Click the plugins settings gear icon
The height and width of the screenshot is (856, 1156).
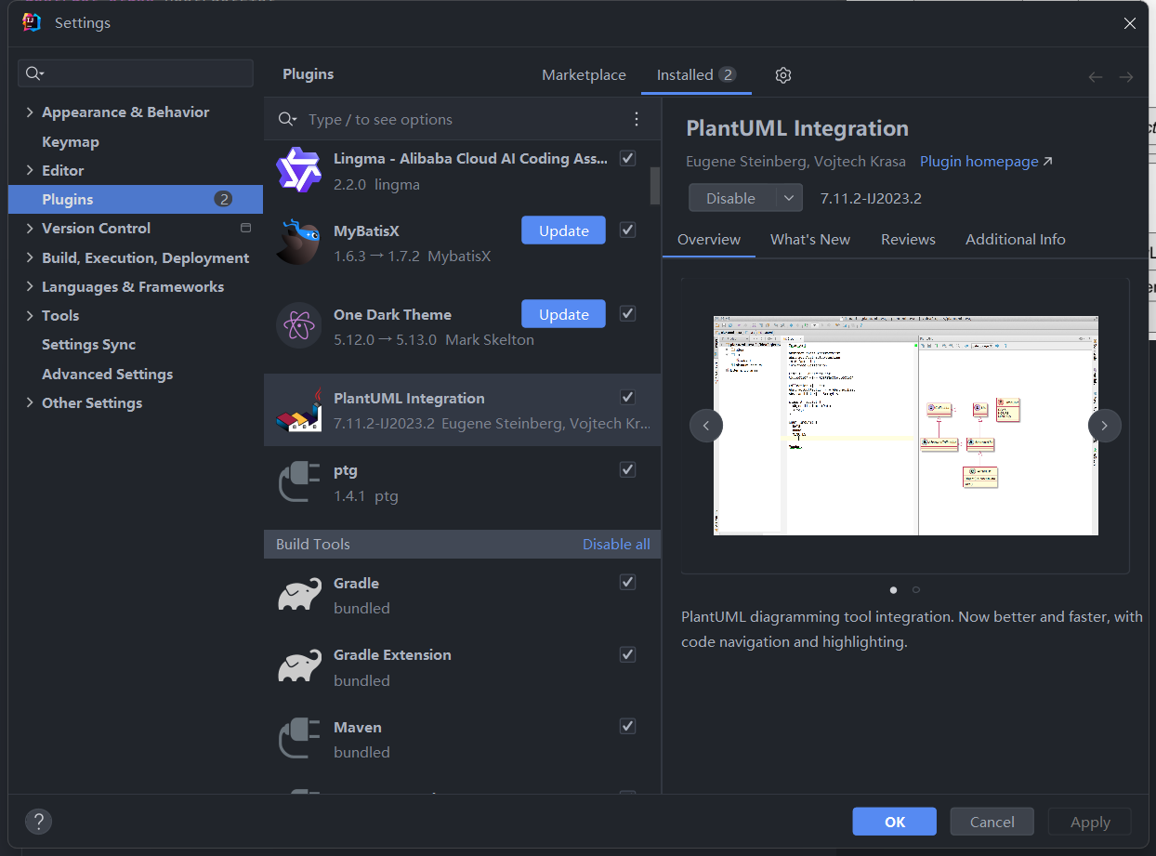(x=783, y=75)
